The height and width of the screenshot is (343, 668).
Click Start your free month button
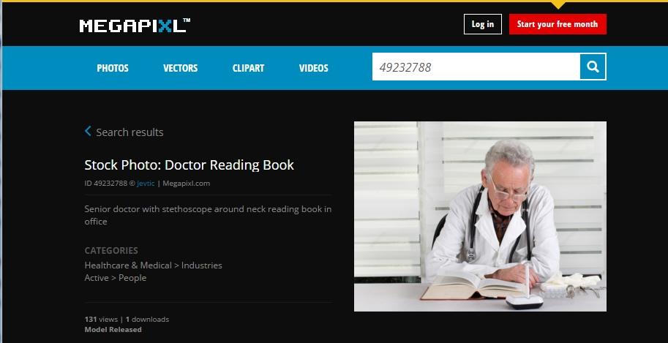[558, 24]
